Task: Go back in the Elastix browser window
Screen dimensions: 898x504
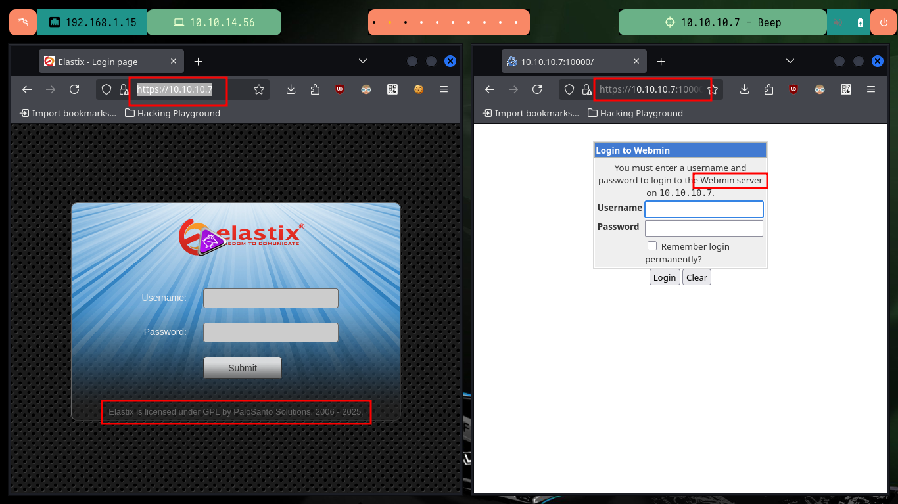Action: (27, 89)
